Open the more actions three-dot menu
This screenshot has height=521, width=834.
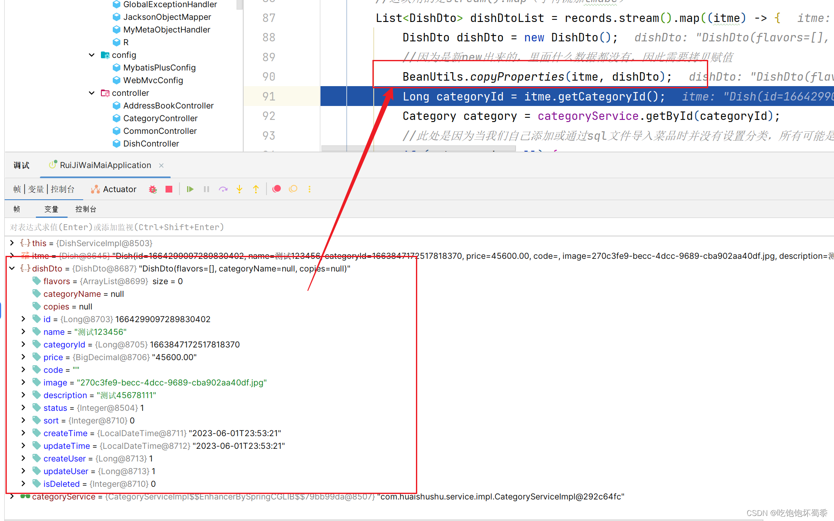(x=310, y=189)
